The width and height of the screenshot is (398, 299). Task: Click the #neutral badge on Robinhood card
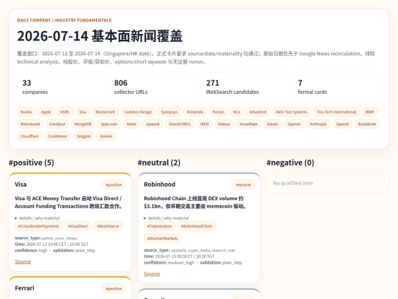(x=243, y=185)
